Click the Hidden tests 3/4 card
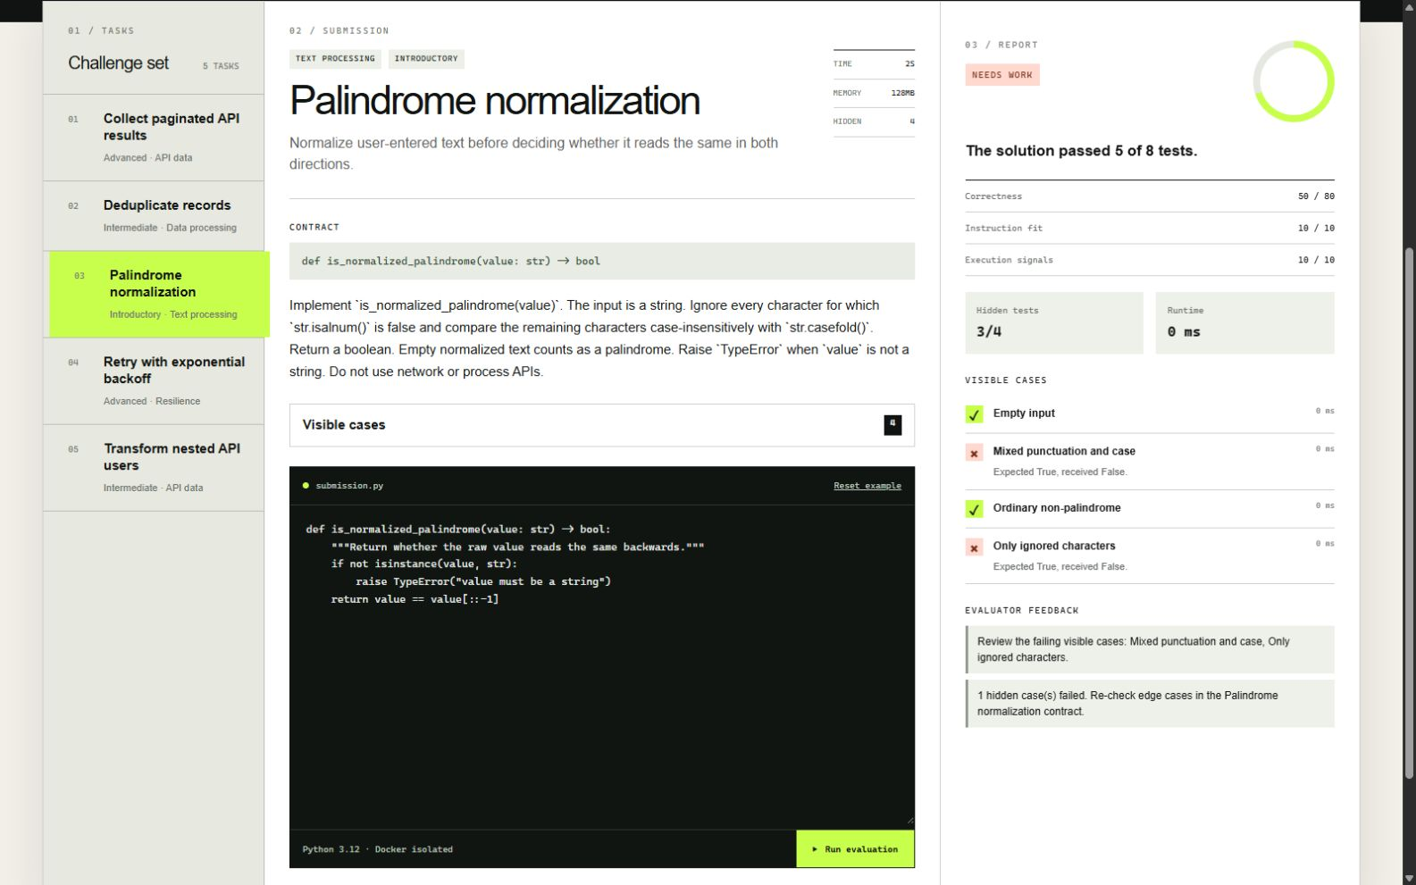 1053,322
